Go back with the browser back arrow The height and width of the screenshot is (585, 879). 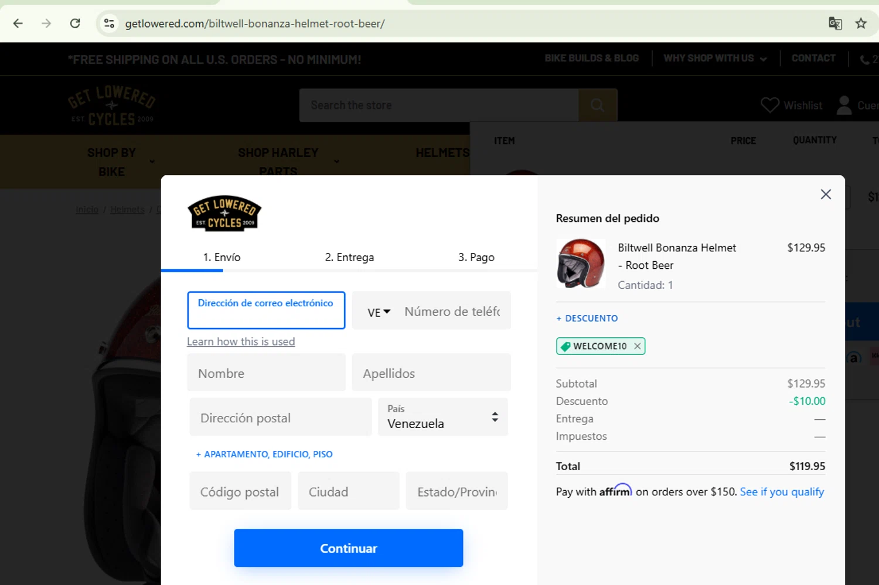(18, 23)
